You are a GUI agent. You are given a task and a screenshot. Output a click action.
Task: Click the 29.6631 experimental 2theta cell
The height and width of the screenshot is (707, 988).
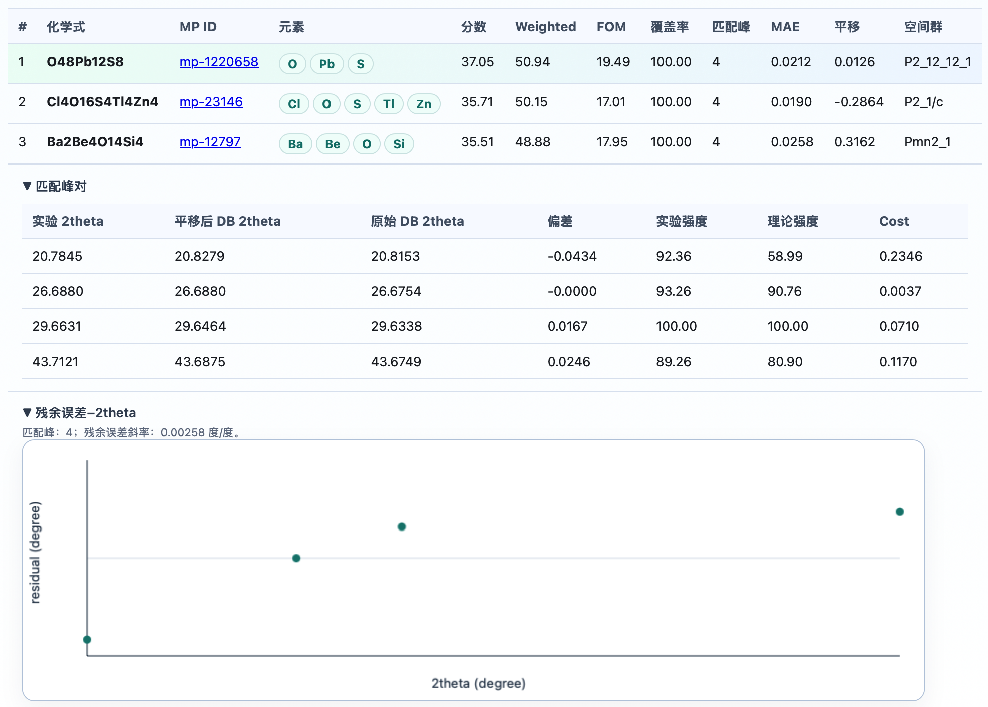(x=57, y=326)
